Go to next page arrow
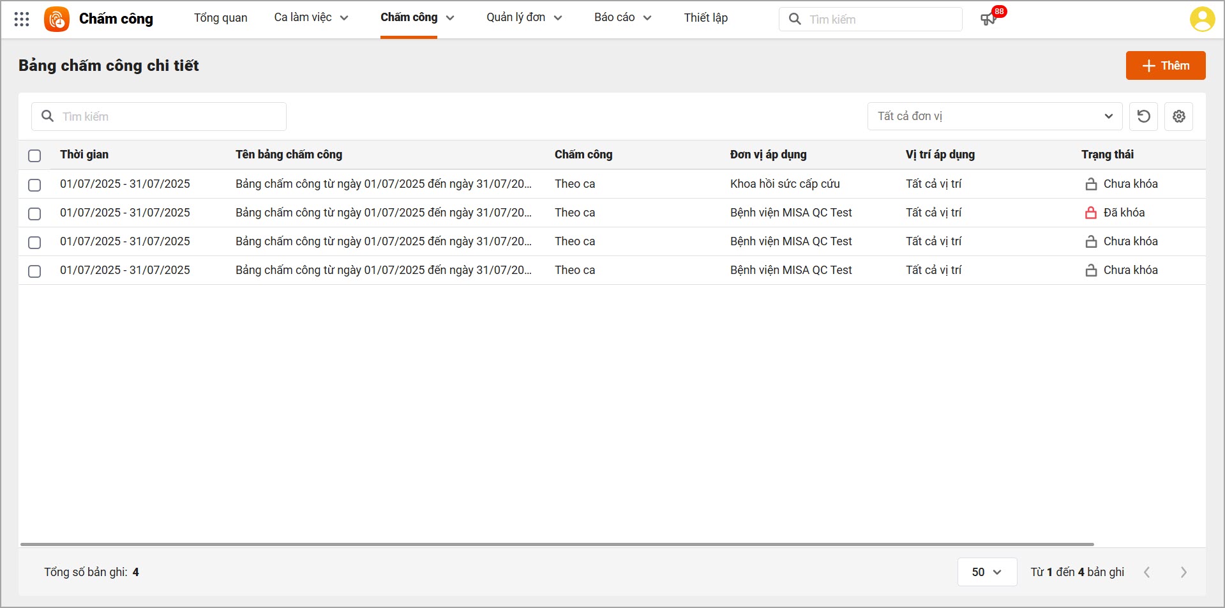 (x=1183, y=572)
